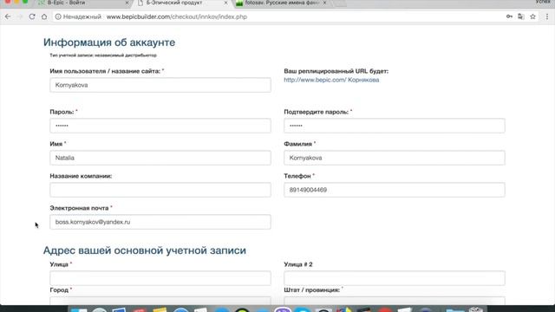Click the Город label
The height and width of the screenshot is (312, 555).
(59, 290)
